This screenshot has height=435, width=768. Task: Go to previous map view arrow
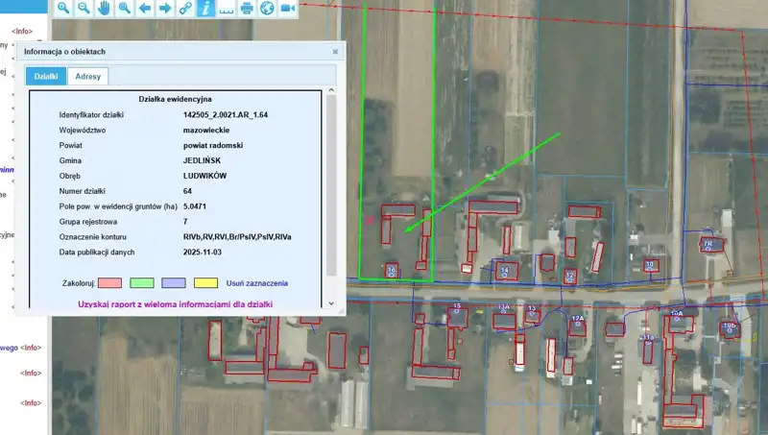tap(145, 9)
